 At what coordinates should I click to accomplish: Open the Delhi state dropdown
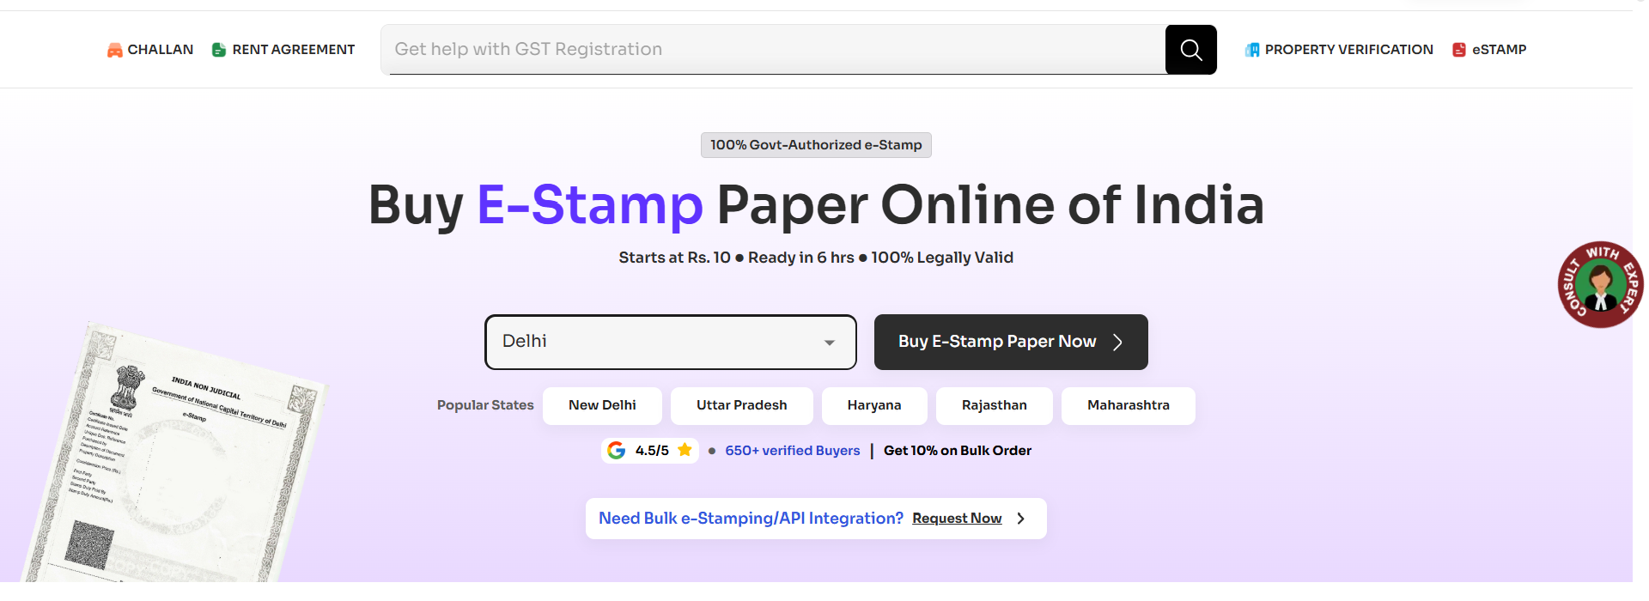[671, 342]
